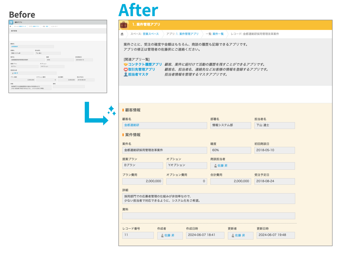Open 金都運総研 customer link in After

(132, 125)
